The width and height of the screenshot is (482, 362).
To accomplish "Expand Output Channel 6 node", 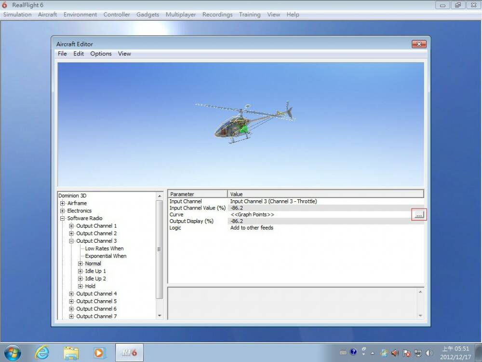I will (x=71, y=309).
